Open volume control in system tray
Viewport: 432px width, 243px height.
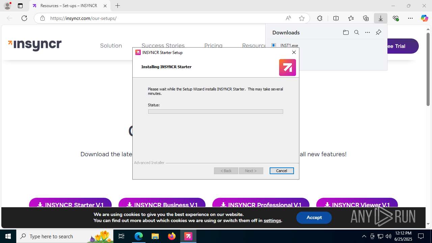pyautogui.click(x=388, y=236)
